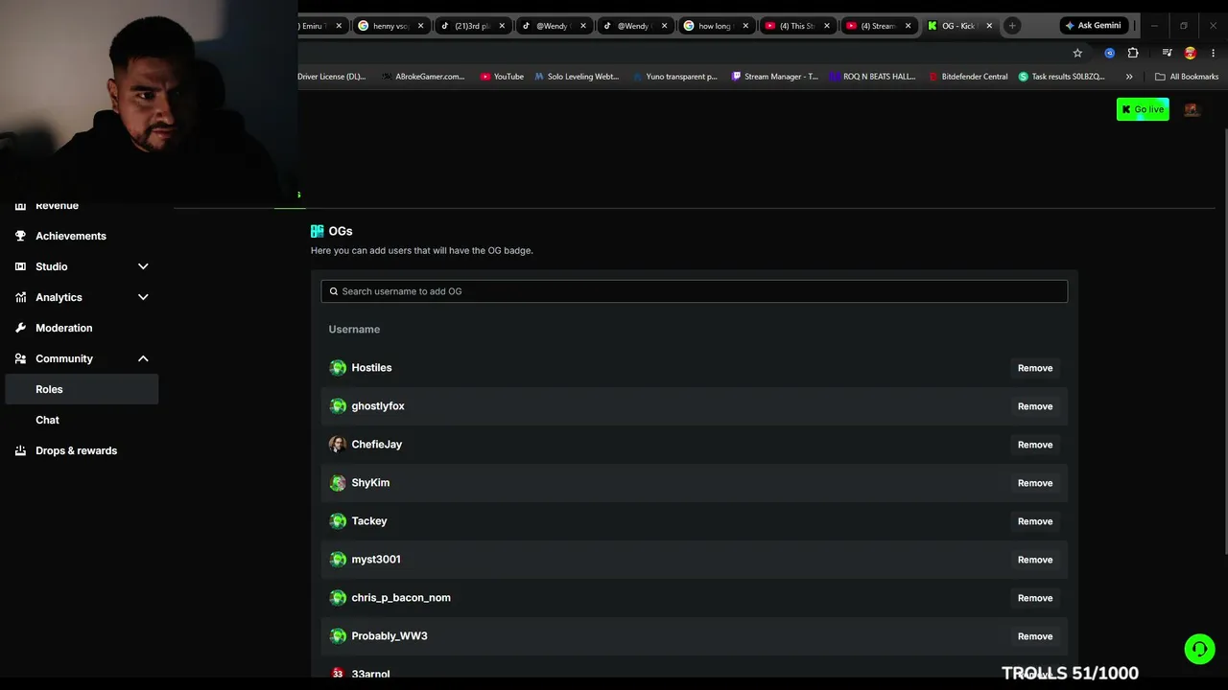Click the blue extension icon in the toolbar
The height and width of the screenshot is (690, 1228).
(x=1110, y=53)
